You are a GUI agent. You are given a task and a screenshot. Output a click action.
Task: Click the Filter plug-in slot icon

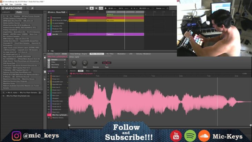(x=49, y=62)
